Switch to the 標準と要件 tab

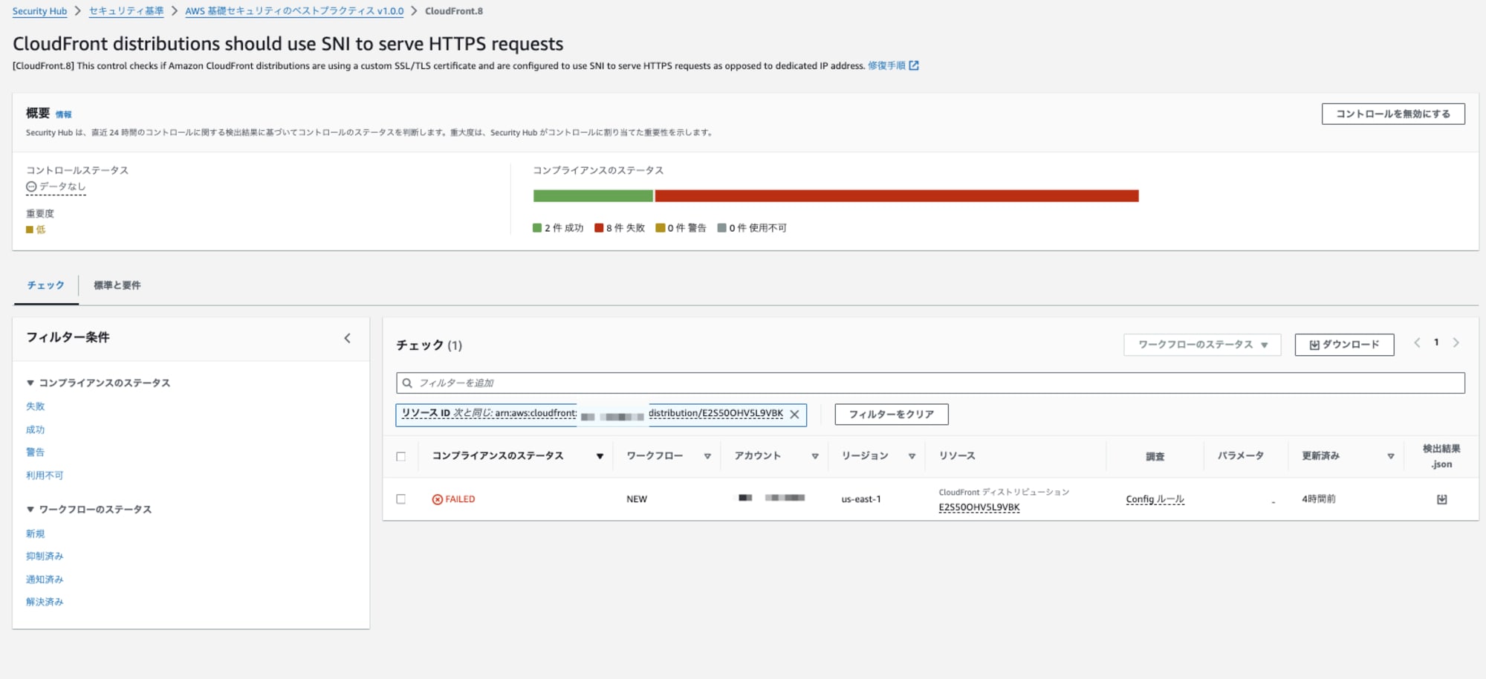[117, 285]
